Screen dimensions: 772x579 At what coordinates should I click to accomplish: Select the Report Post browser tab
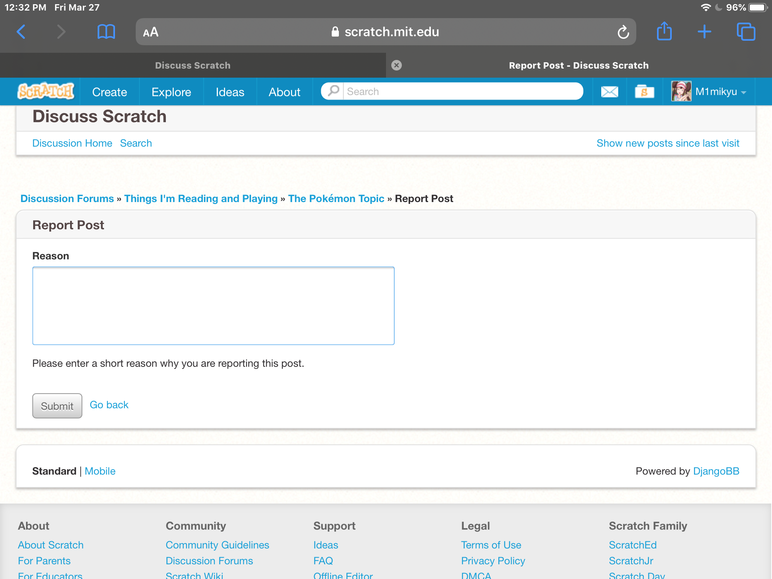pyautogui.click(x=579, y=65)
